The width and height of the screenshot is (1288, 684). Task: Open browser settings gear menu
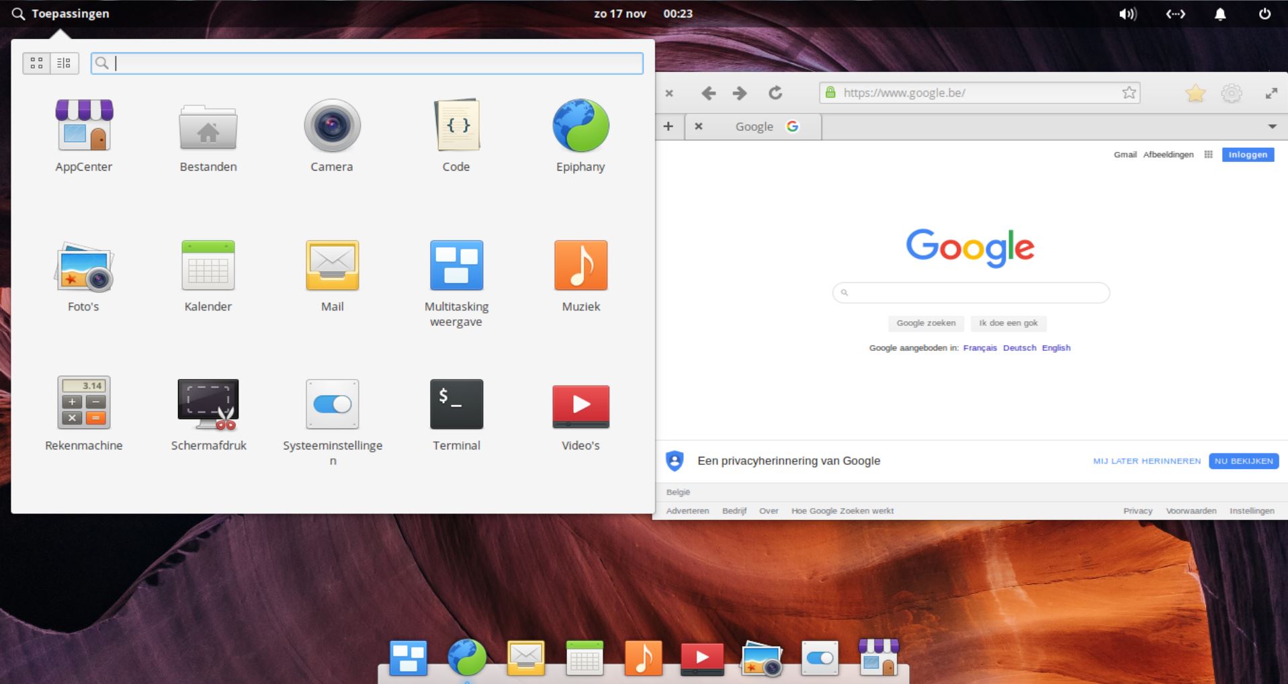(1232, 93)
